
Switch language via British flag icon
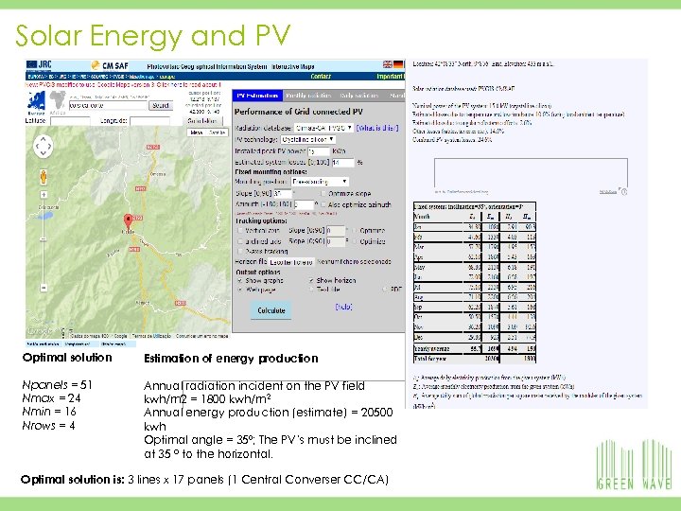388,64
